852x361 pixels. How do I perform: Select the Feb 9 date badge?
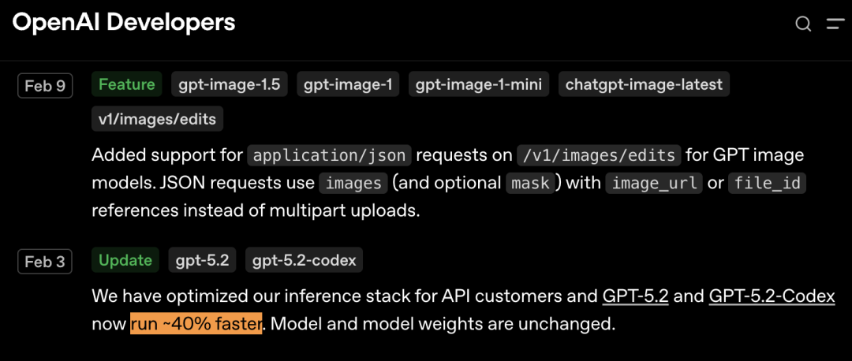pos(45,85)
